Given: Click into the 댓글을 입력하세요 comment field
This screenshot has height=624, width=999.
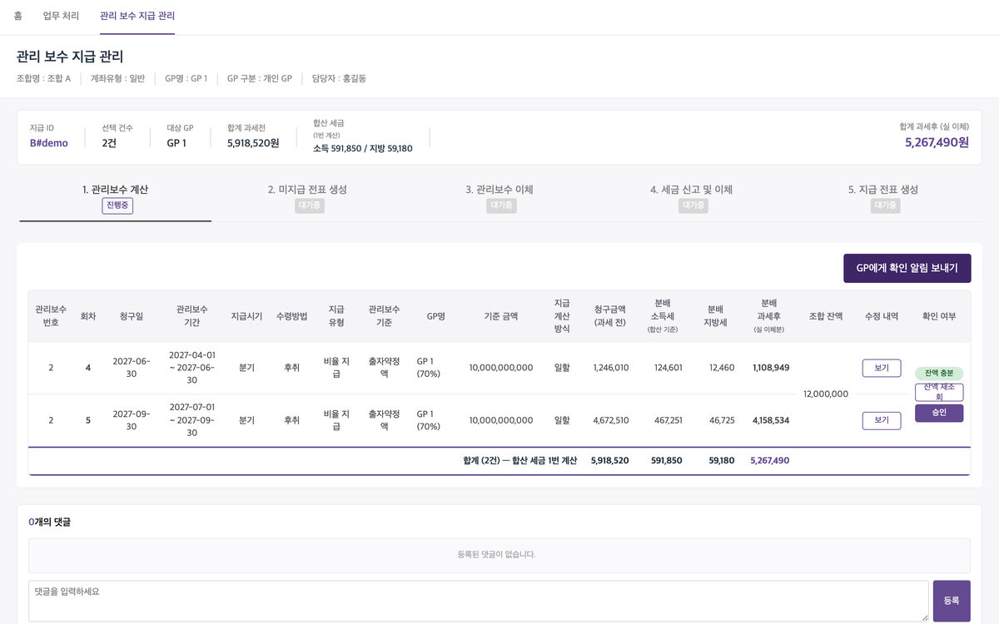Looking at the screenshot, I should click(x=479, y=601).
